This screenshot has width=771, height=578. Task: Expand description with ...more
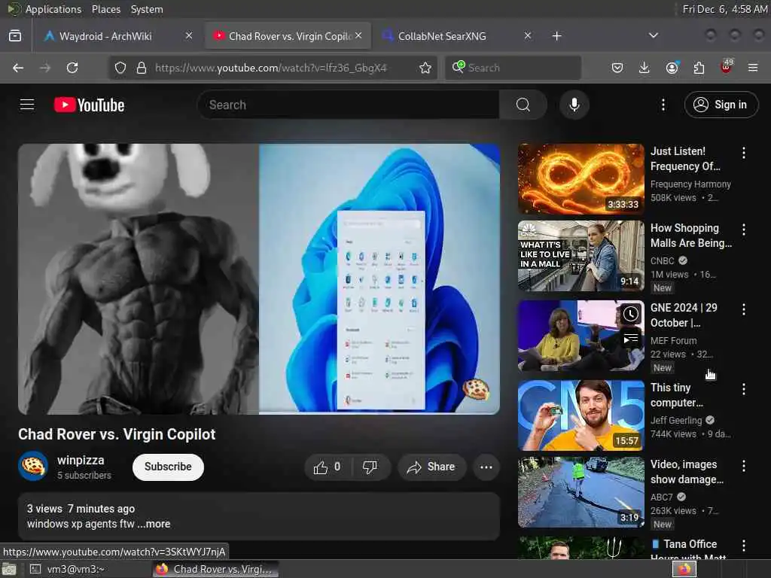[x=154, y=524]
